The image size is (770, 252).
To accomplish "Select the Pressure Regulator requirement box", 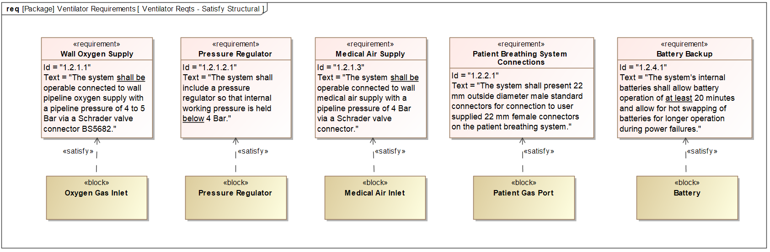I will tap(236, 87).
